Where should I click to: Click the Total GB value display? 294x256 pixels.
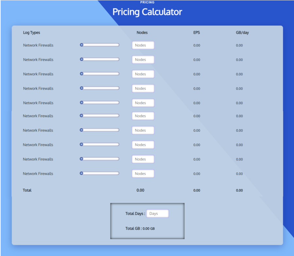pyautogui.click(x=140, y=229)
